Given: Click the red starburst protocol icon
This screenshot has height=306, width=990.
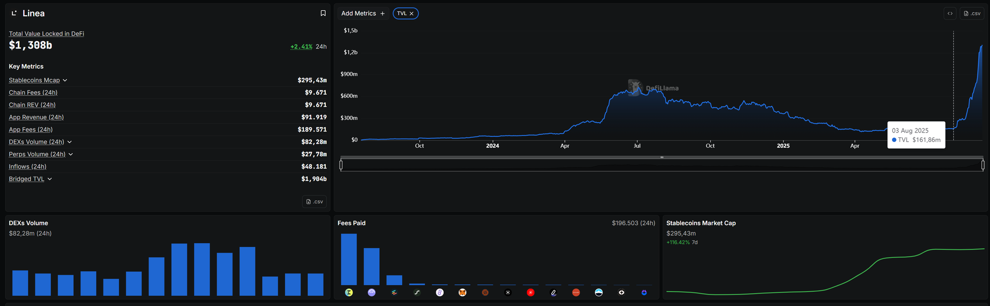Looking at the screenshot, I should point(531,293).
